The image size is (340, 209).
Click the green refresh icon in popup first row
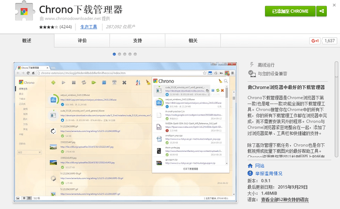click(218, 90)
